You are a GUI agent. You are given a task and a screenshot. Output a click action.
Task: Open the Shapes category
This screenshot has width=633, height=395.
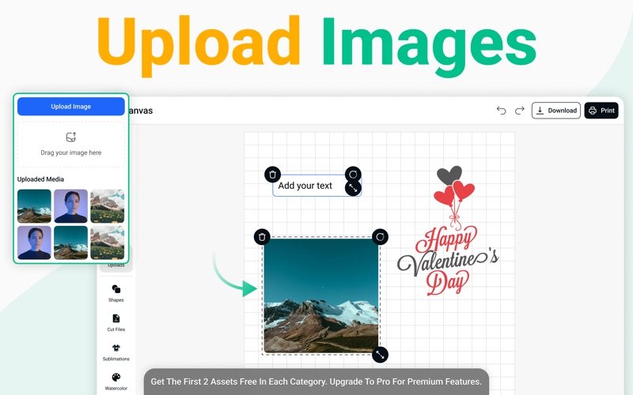116,293
